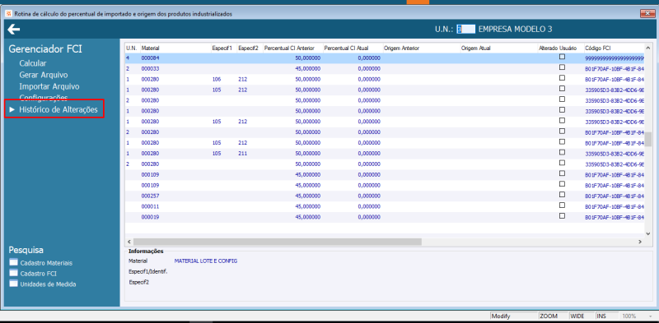
Task: Click Modify in the status bar
Action: 501,316
